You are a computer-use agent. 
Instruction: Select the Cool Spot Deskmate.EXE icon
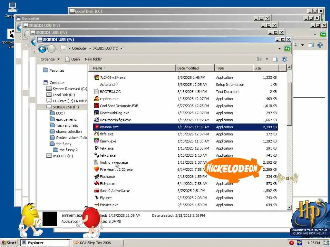point(96,105)
